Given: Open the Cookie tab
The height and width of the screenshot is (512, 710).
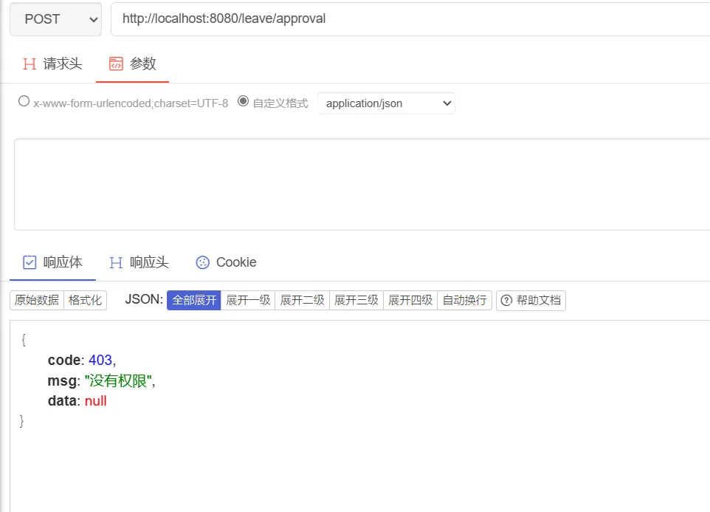Looking at the screenshot, I should tap(235, 262).
